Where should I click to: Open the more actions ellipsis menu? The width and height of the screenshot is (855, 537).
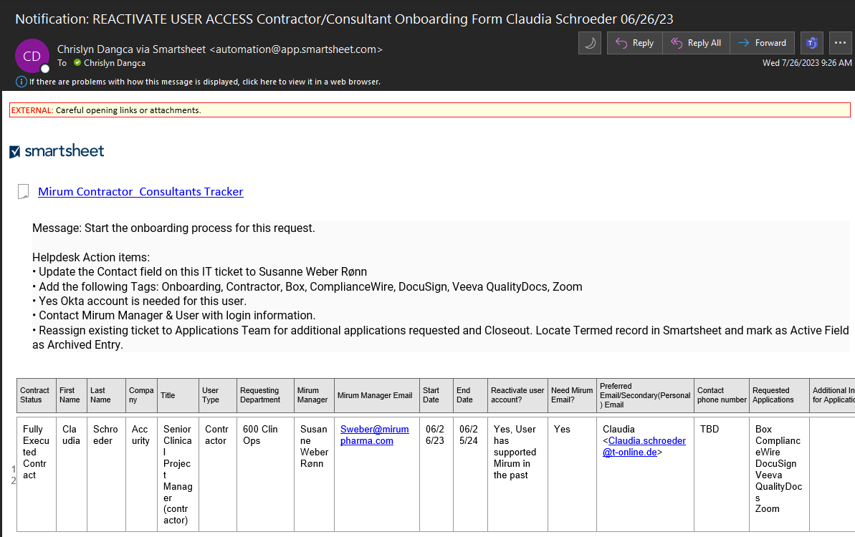click(x=840, y=43)
